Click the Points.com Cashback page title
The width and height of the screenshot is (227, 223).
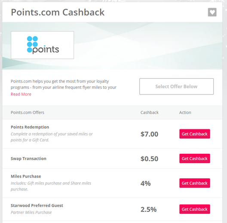[x=58, y=12]
